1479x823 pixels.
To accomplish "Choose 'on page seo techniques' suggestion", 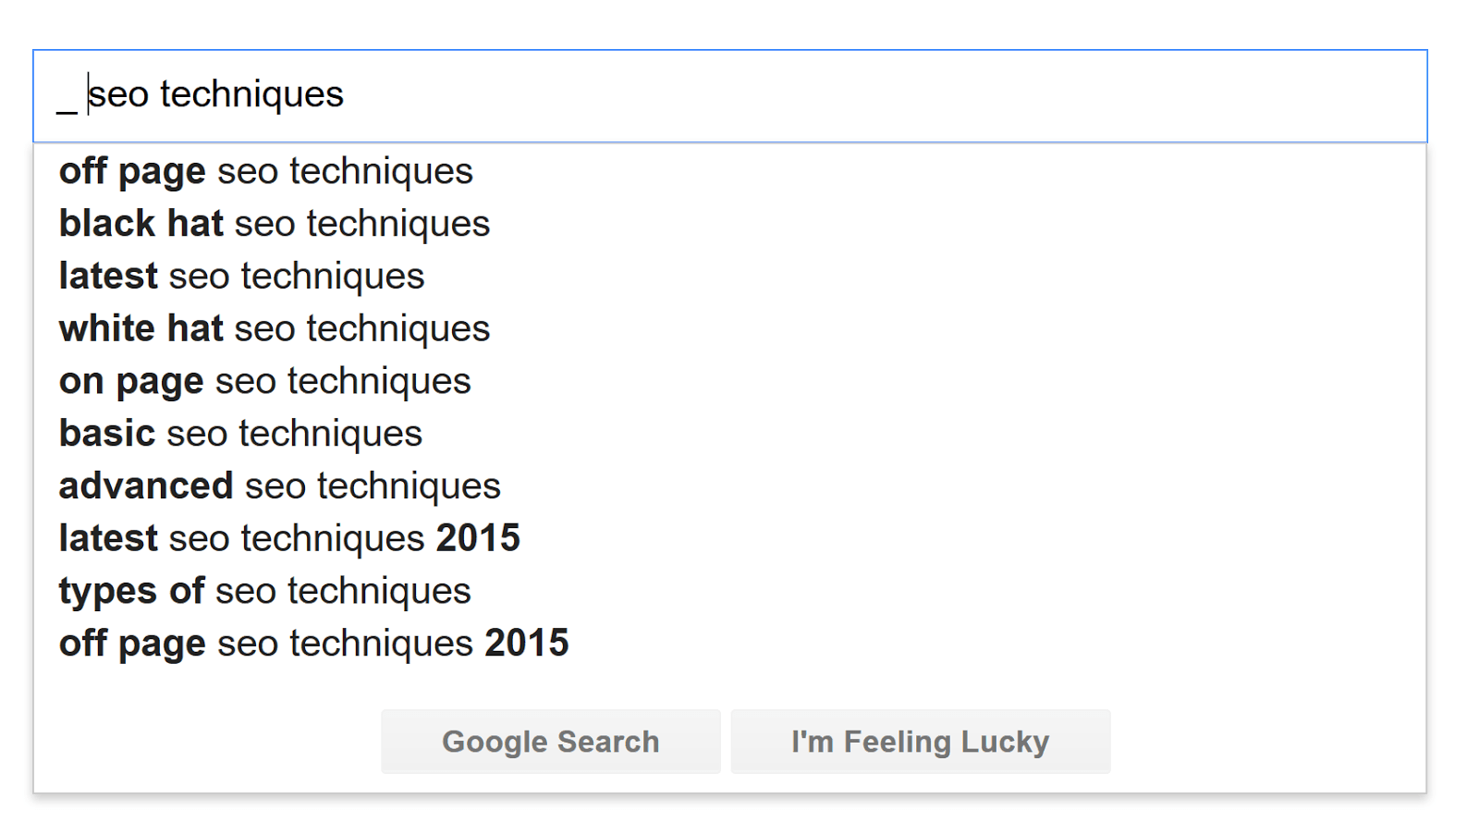I will [265, 381].
